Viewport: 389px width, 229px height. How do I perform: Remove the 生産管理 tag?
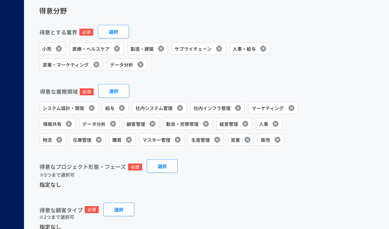[217, 140]
